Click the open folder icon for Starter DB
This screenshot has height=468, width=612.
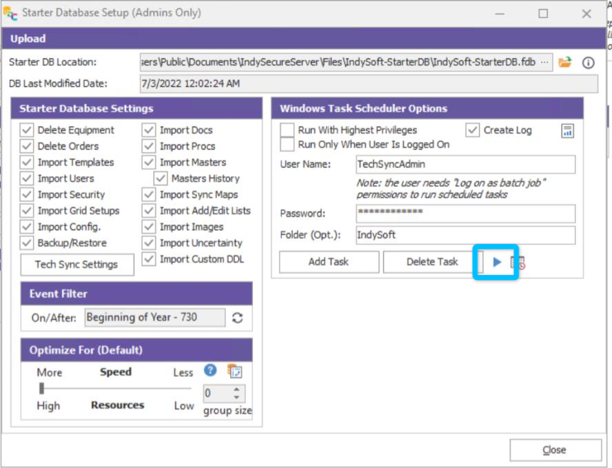(x=565, y=62)
